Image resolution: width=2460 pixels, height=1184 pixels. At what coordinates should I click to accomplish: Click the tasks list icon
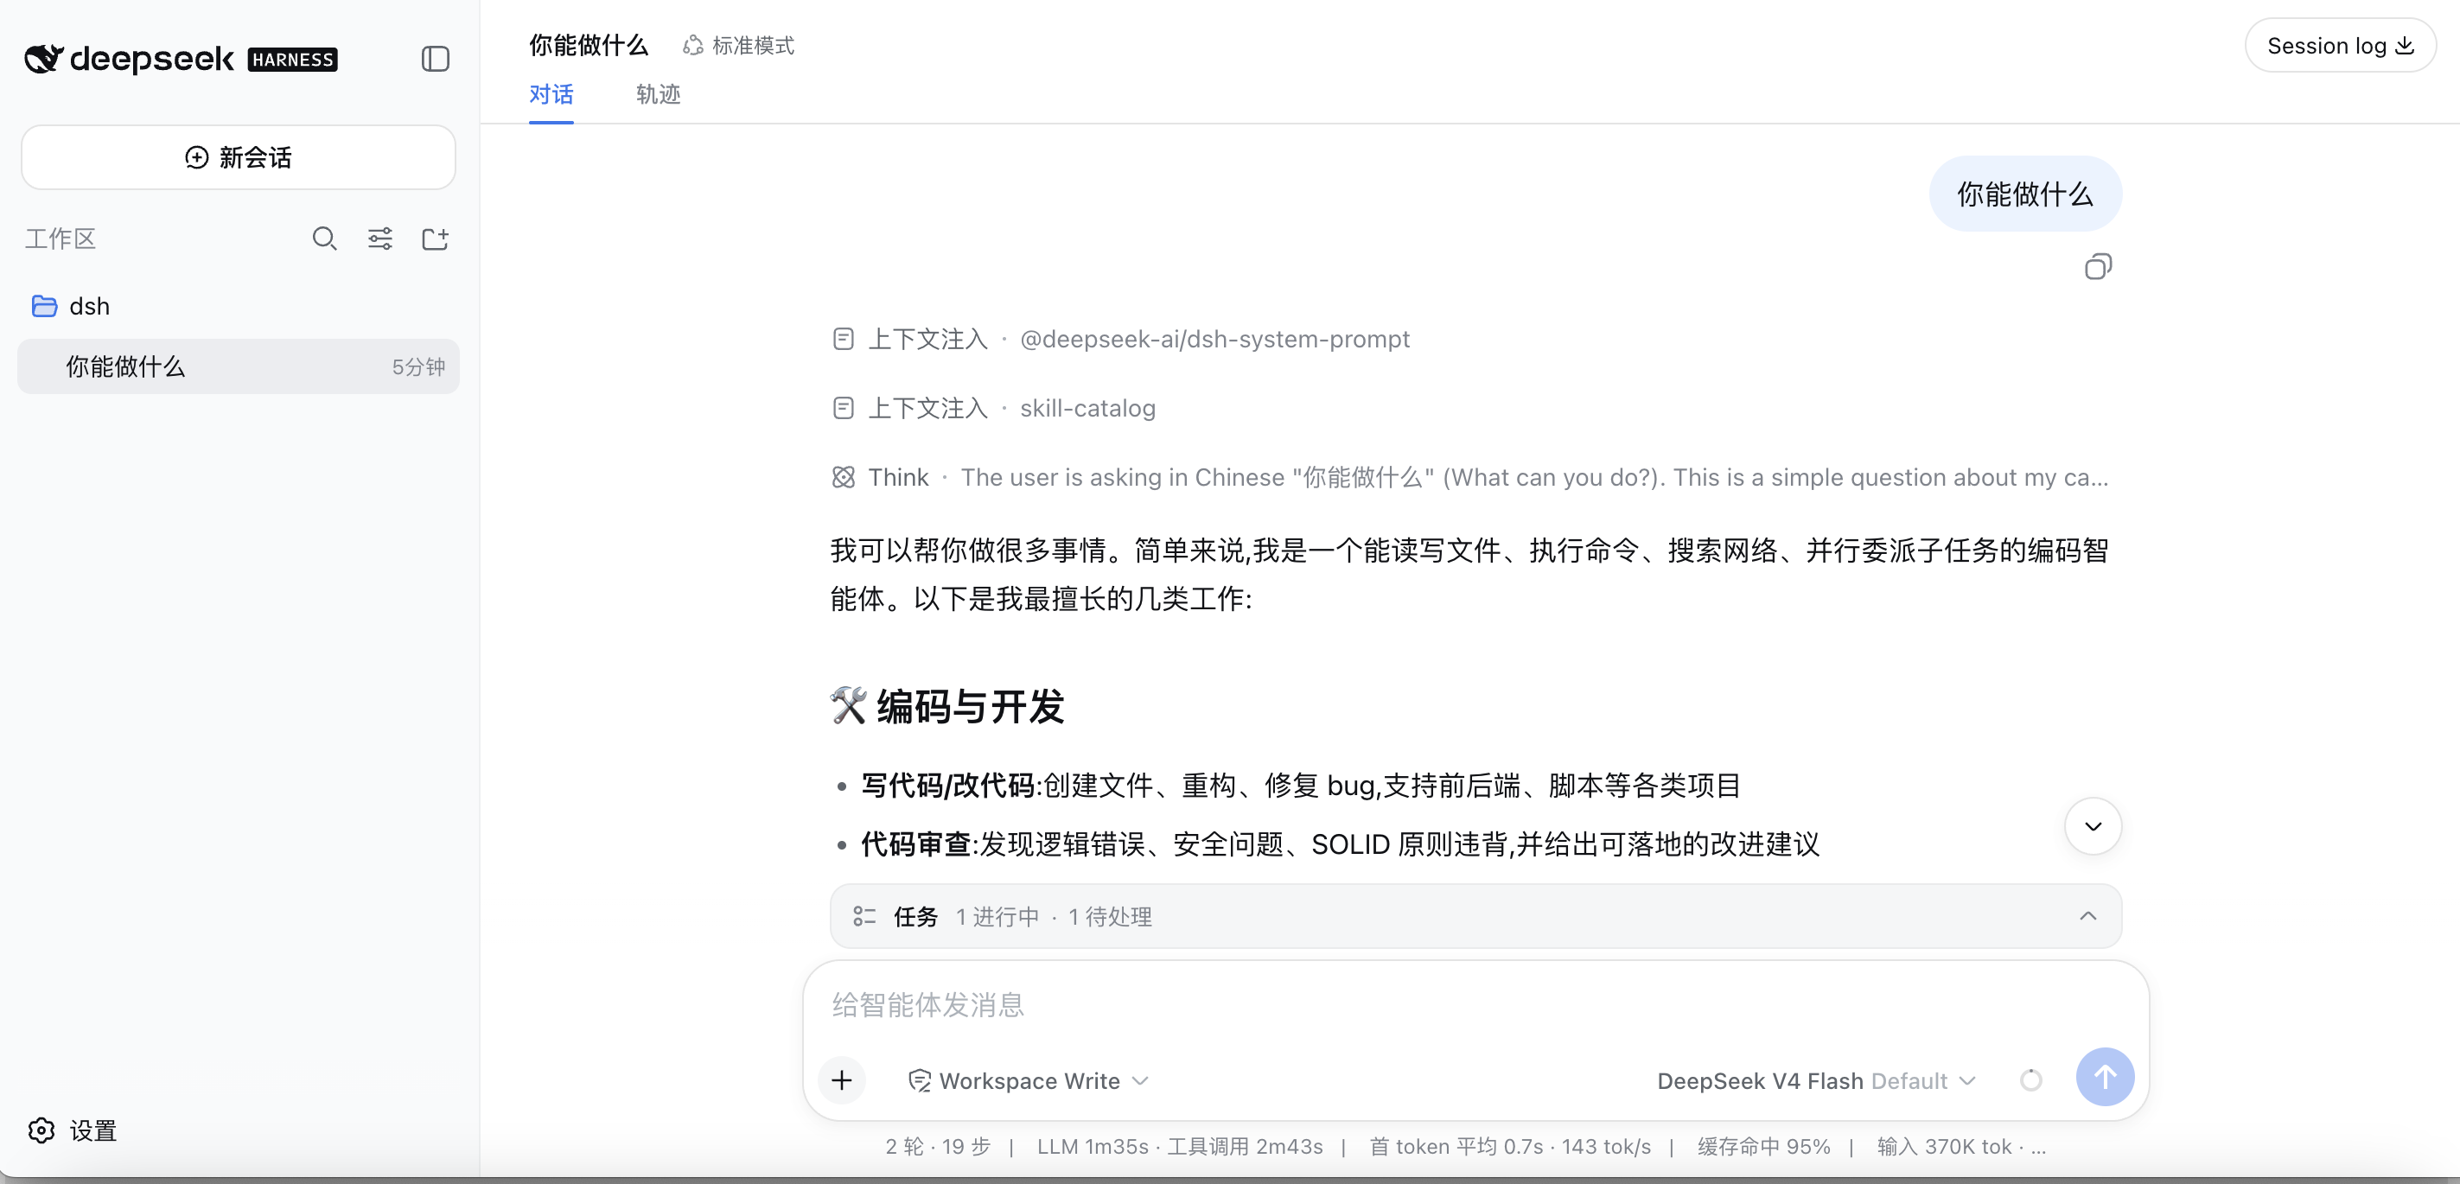pyautogui.click(x=864, y=917)
